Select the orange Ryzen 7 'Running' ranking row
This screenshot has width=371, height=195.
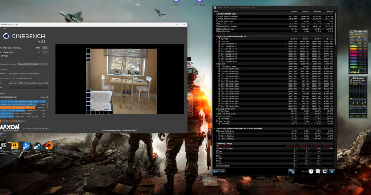point(23,107)
